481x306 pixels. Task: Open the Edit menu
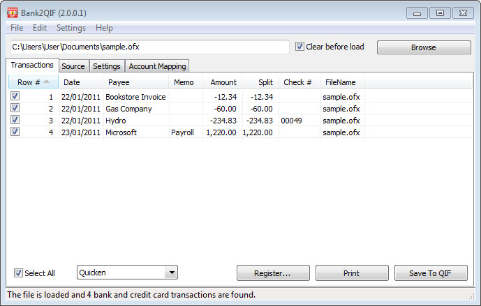coord(40,28)
